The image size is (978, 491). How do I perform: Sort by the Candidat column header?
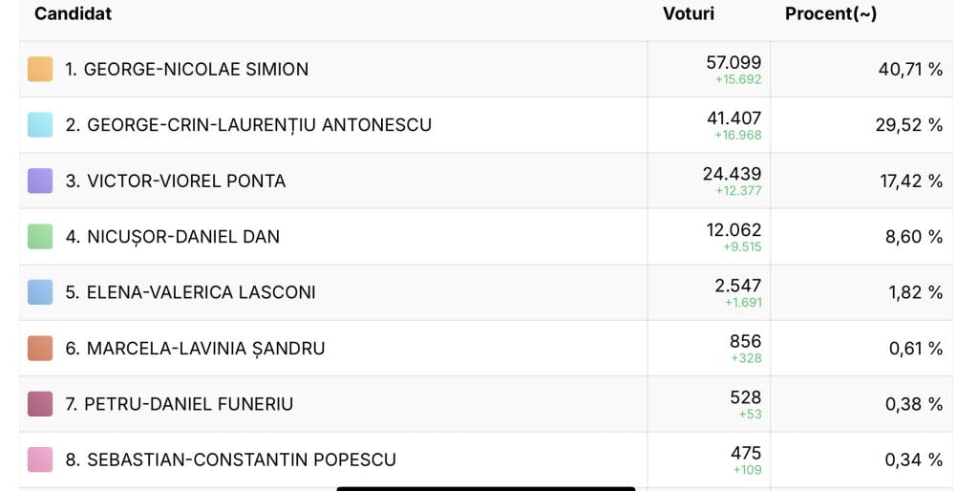[73, 13]
